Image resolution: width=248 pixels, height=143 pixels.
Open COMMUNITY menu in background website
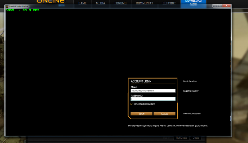pos(144,3)
